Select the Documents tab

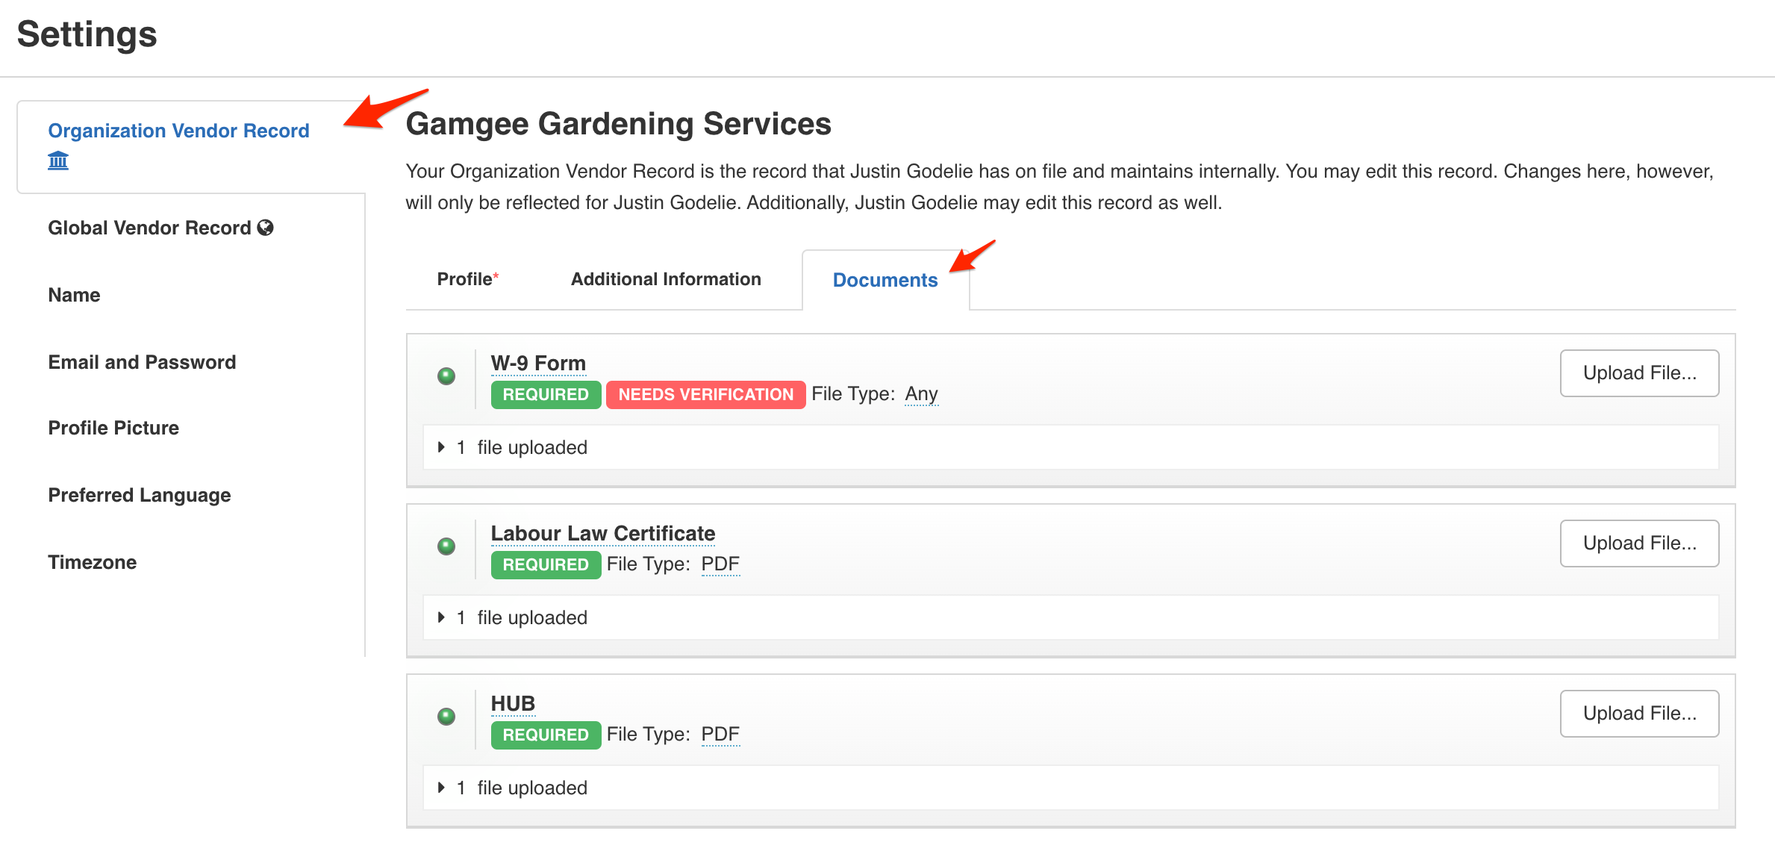pyautogui.click(x=885, y=280)
